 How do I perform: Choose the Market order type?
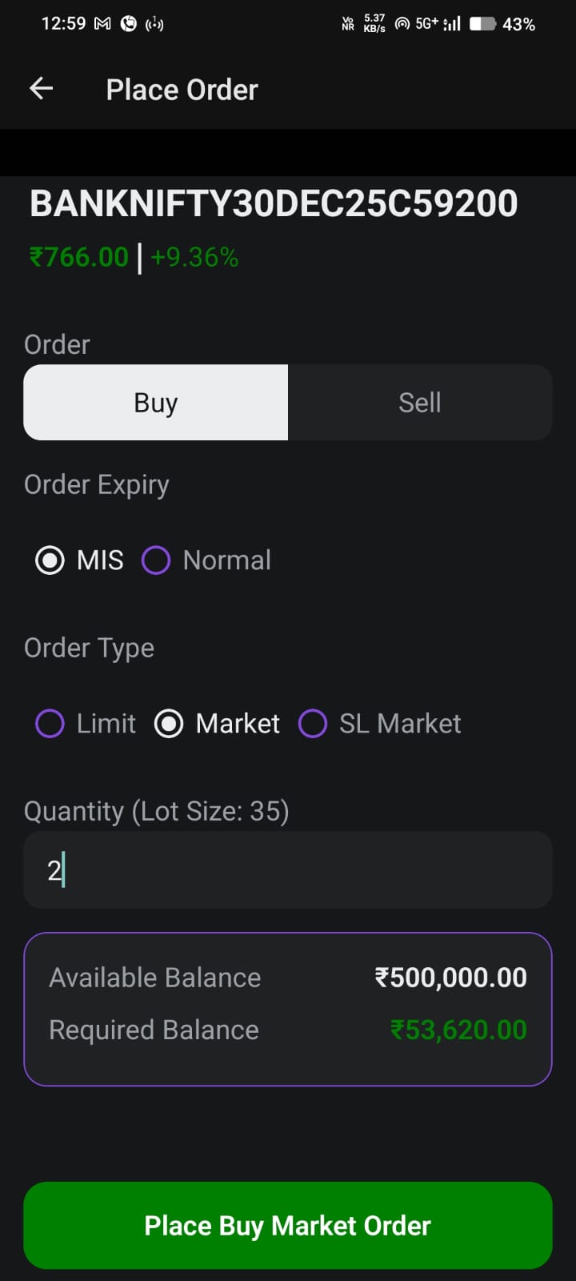(169, 724)
